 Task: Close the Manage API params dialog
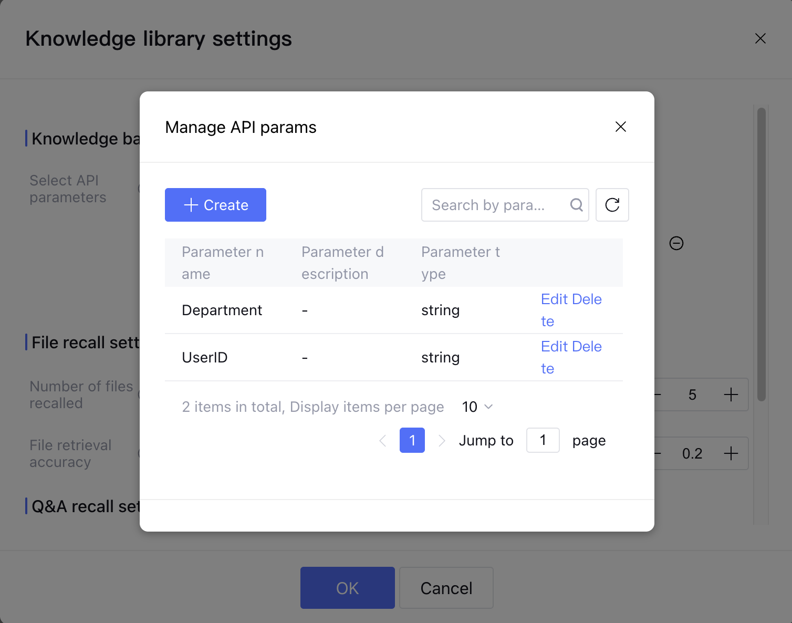point(620,127)
